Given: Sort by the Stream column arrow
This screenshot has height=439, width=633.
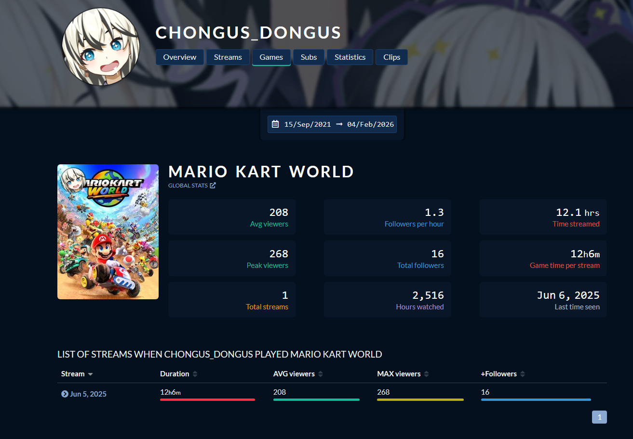Looking at the screenshot, I should pyautogui.click(x=90, y=374).
